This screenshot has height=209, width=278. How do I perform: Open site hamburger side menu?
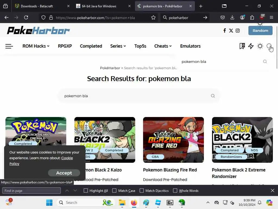9,46
